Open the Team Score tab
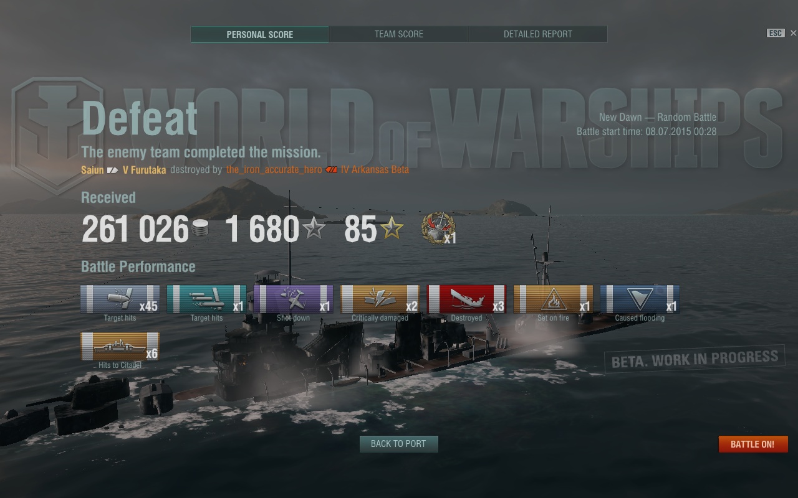The image size is (798, 498). point(399,34)
